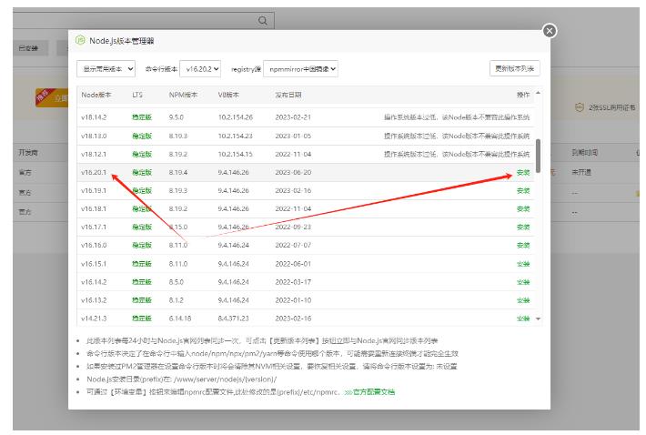
Task: Open the command-line version v16.20.2 dropdown
Action: tap(200, 69)
